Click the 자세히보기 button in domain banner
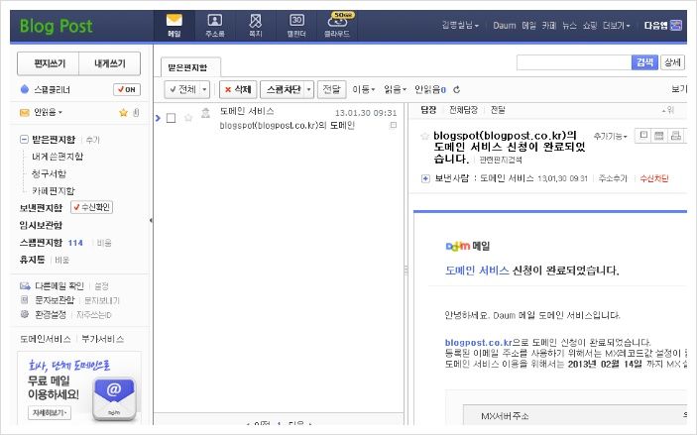This screenshot has height=435, width=697. coord(50,413)
